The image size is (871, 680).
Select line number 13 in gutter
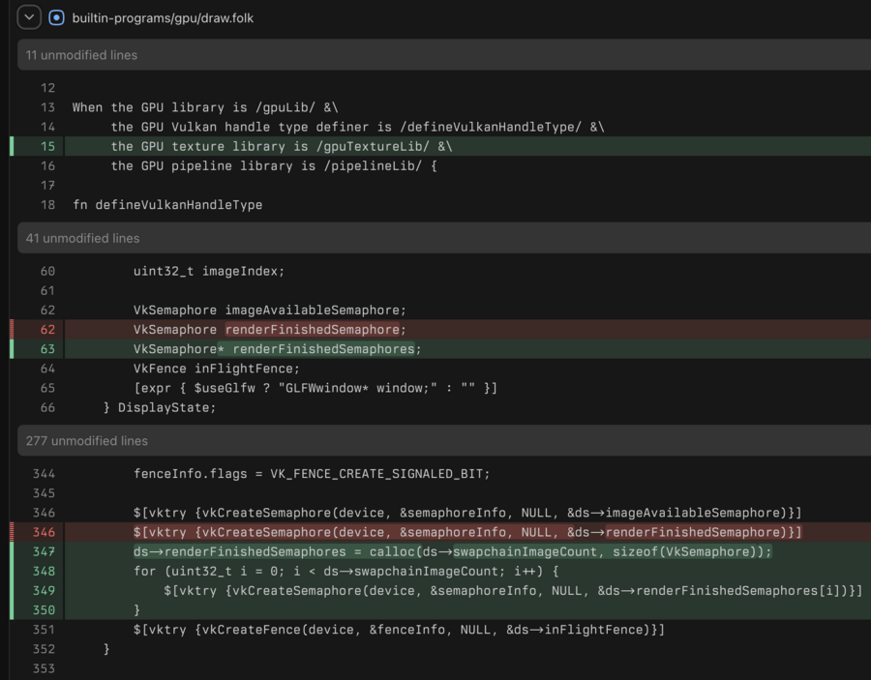pyautogui.click(x=47, y=107)
